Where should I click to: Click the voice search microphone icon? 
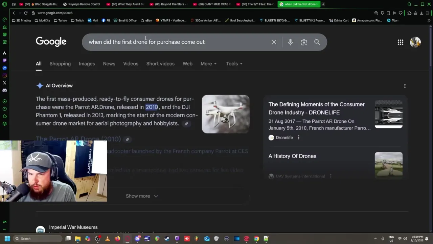click(290, 42)
